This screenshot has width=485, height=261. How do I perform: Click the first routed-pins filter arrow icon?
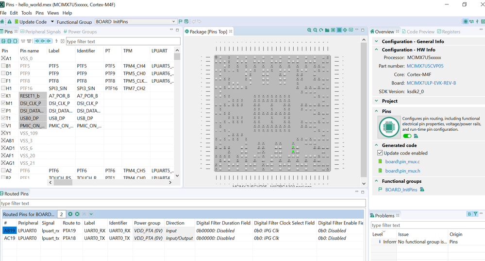tap(37, 41)
